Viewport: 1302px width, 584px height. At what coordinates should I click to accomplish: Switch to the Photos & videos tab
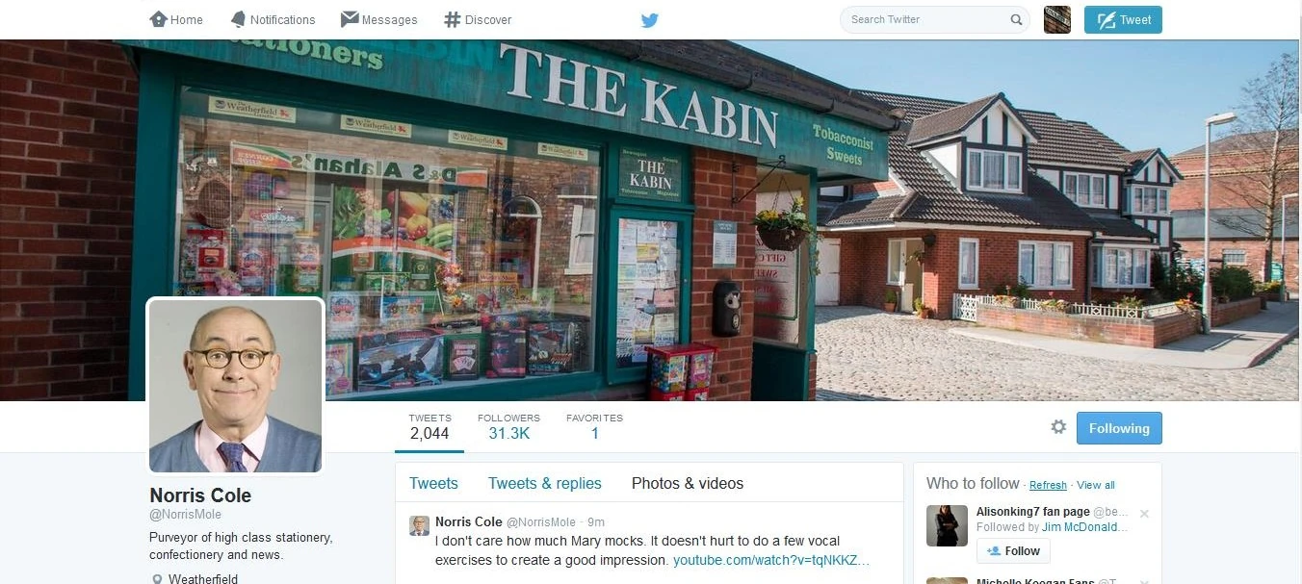(688, 483)
